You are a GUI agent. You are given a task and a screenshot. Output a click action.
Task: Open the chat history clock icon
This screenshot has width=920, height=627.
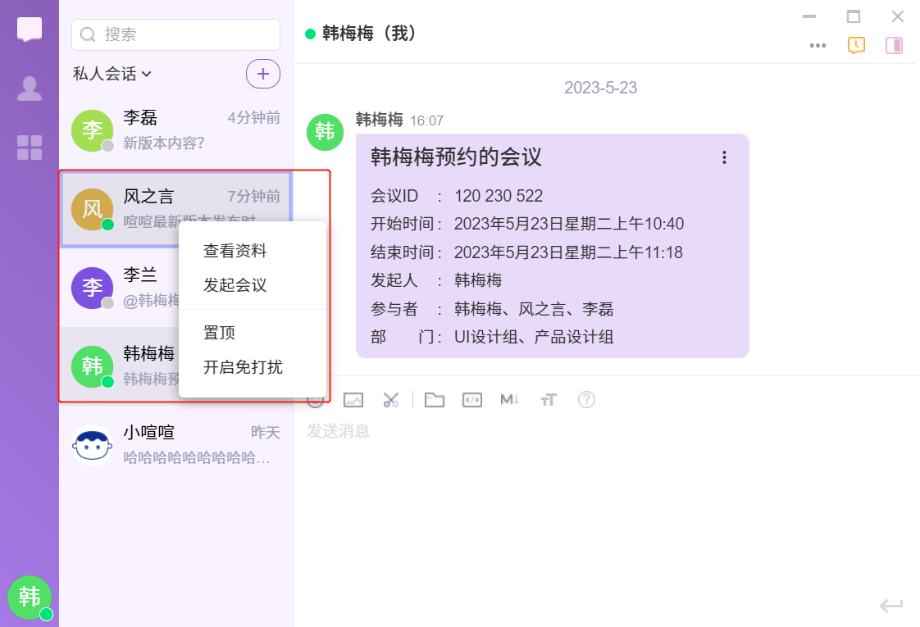click(856, 45)
